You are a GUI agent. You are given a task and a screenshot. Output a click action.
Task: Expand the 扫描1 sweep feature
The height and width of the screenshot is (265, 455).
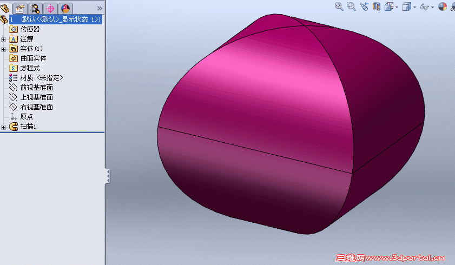[x=3, y=127]
